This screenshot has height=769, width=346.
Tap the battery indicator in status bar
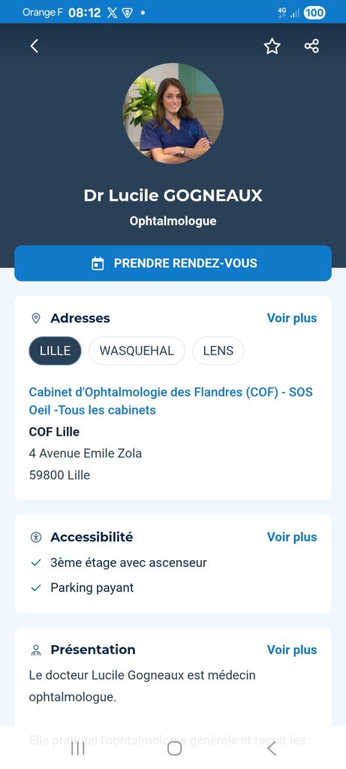pos(314,13)
